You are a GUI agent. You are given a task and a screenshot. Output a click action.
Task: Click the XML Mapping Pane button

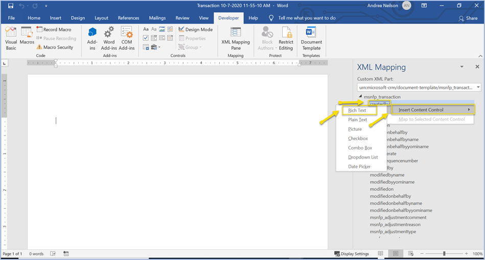[236, 39]
